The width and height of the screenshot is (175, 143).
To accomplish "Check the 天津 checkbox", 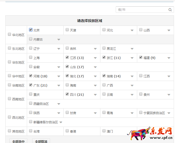I will tap(67, 30).
